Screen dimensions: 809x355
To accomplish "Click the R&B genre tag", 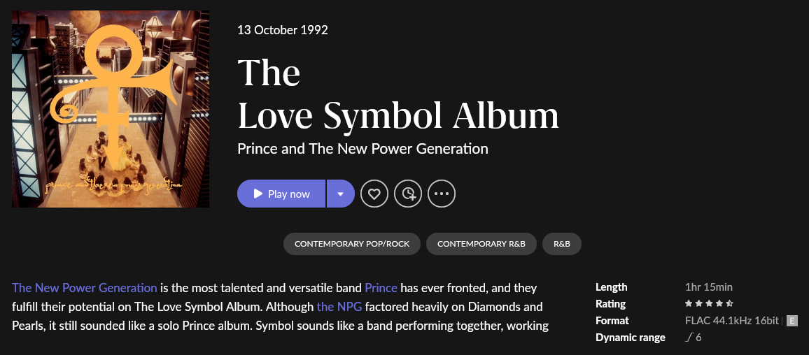I will [x=561, y=244].
